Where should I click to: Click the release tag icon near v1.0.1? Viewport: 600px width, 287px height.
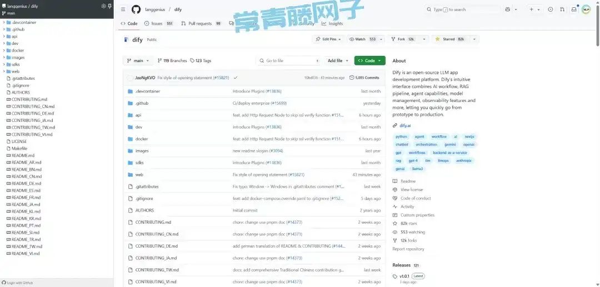point(395,276)
